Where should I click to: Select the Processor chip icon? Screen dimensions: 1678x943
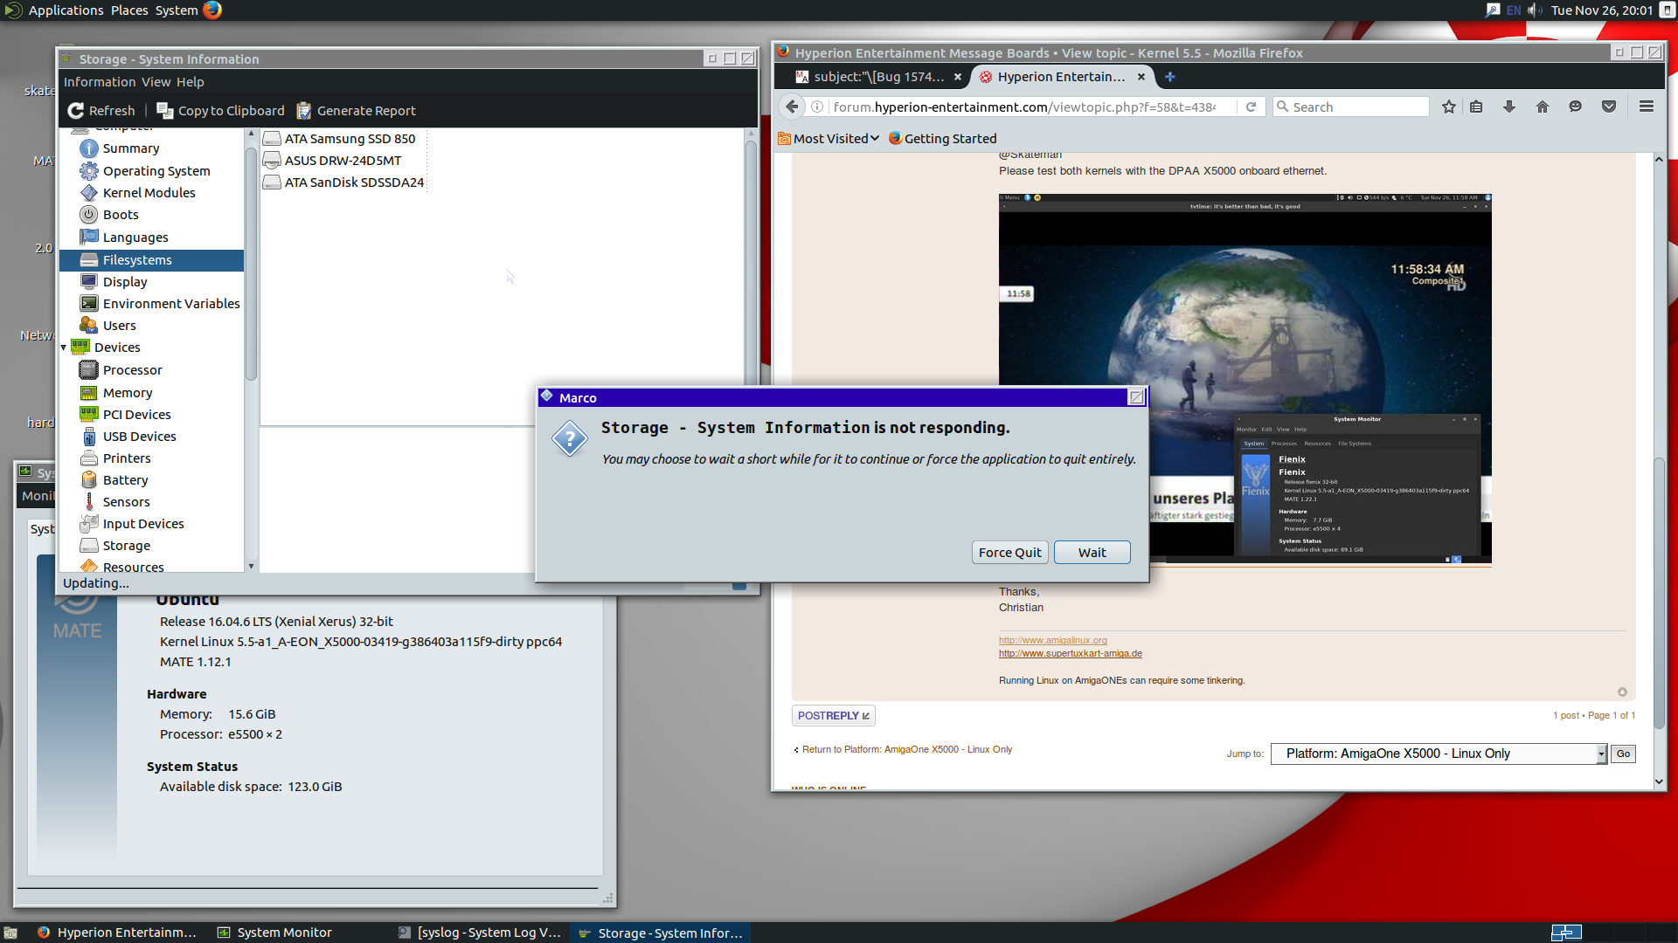[88, 370]
